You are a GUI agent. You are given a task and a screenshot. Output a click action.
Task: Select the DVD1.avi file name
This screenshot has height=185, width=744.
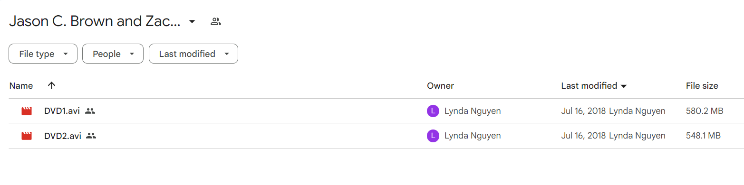(x=62, y=111)
